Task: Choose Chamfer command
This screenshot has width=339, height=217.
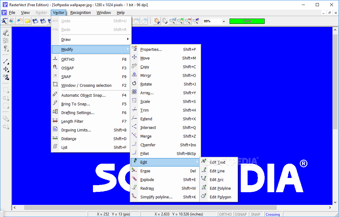Action: [x=165, y=145]
